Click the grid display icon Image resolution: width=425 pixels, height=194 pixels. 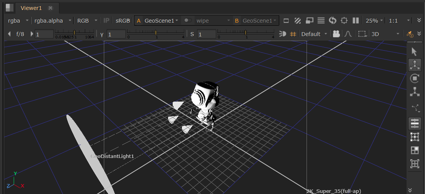pos(293,34)
